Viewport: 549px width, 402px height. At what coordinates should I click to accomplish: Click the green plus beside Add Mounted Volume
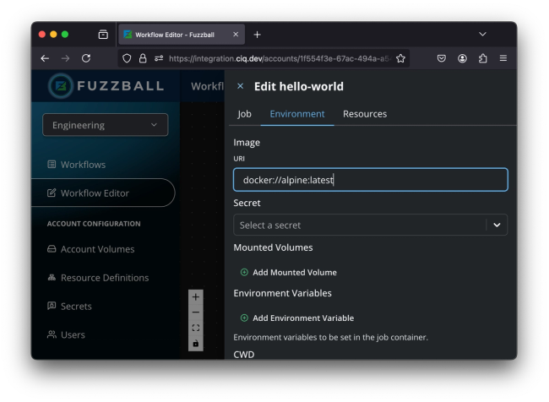244,272
